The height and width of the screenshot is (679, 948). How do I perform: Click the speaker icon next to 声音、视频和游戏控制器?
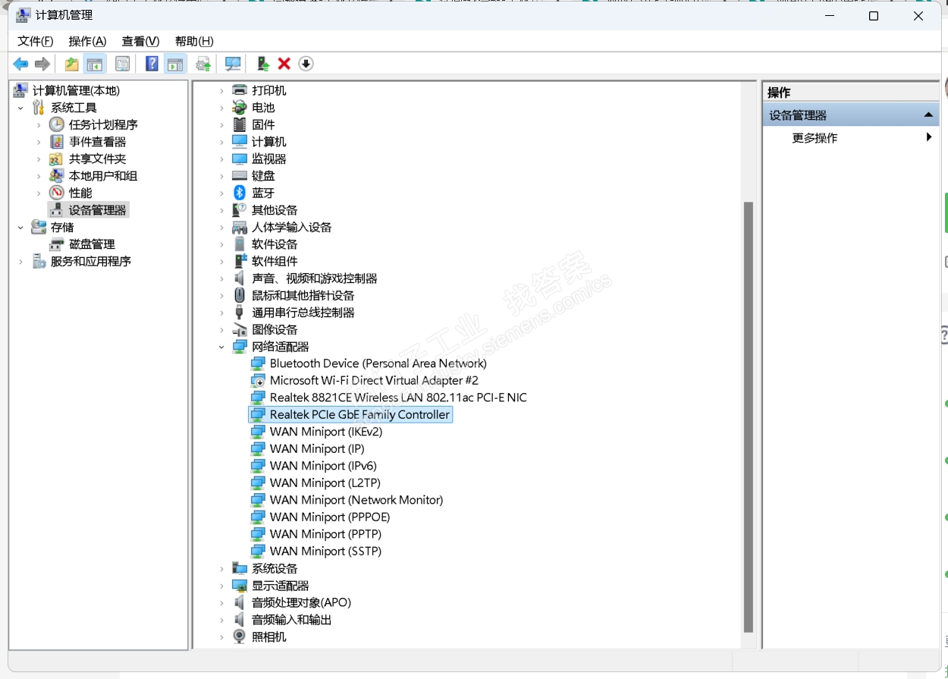tap(240, 278)
